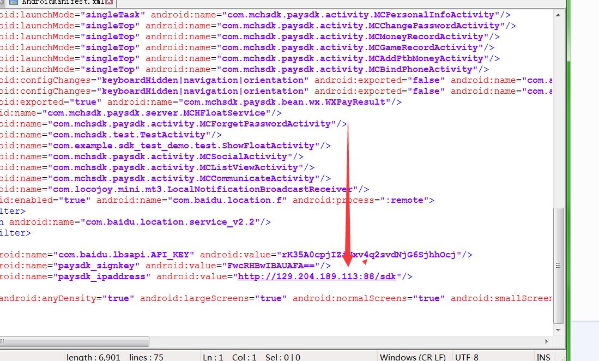Close the AndroidManifest.xml tab with its X icon
599x361 pixels.
pos(110,2)
